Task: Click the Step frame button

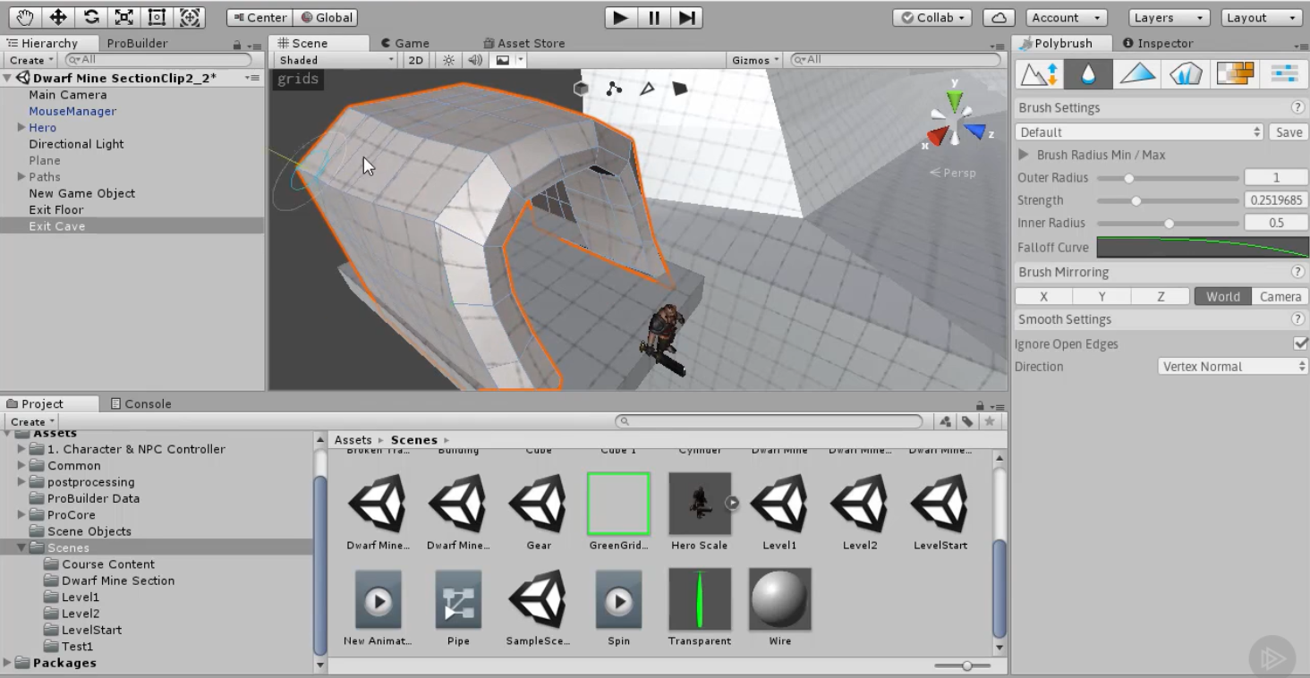Action: coord(686,18)
